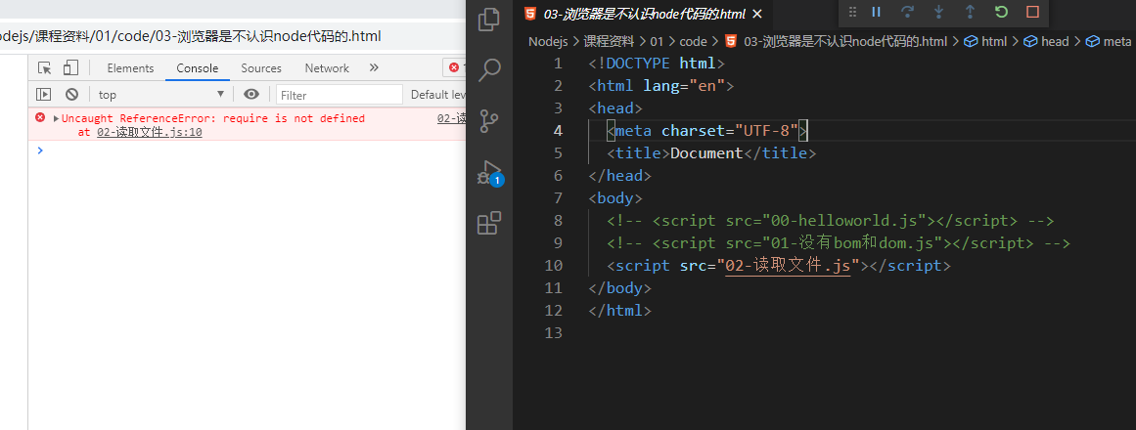Toggle DevTools device toolbar
Viewport: 1136px width, 430px height.
(x=70, y=68)
